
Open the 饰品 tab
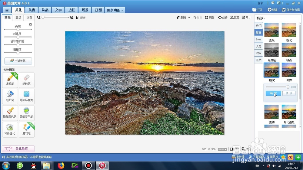(45, 10)
